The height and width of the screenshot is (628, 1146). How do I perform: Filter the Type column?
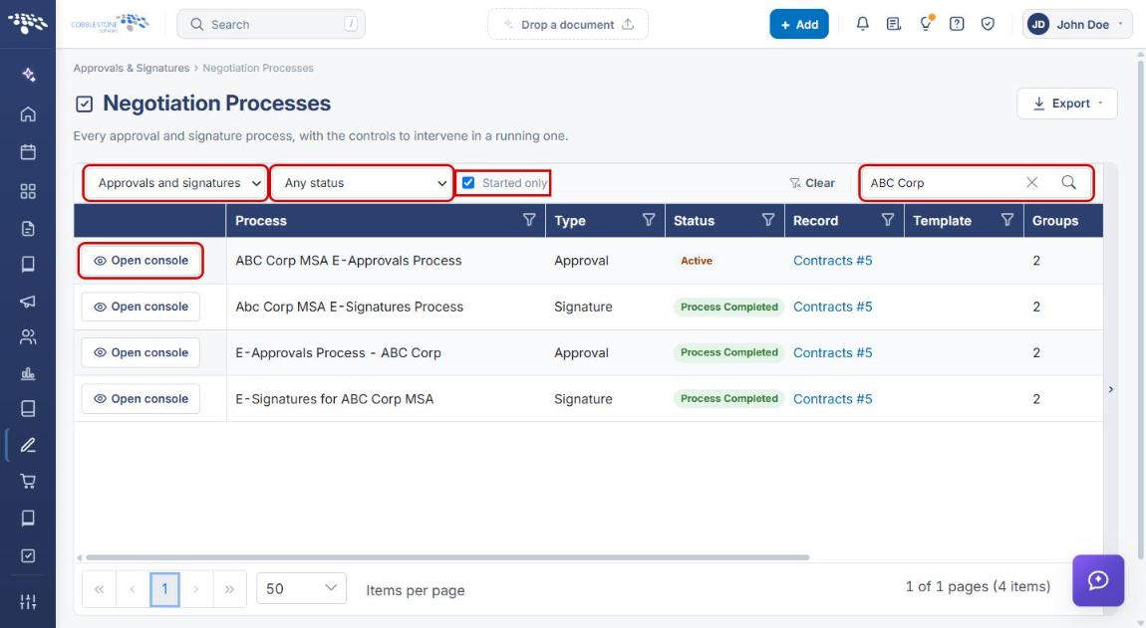(649, 220)
